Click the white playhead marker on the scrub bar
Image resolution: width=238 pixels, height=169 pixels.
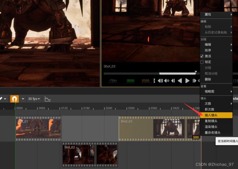pyautogui.click(x=196, y=72)
